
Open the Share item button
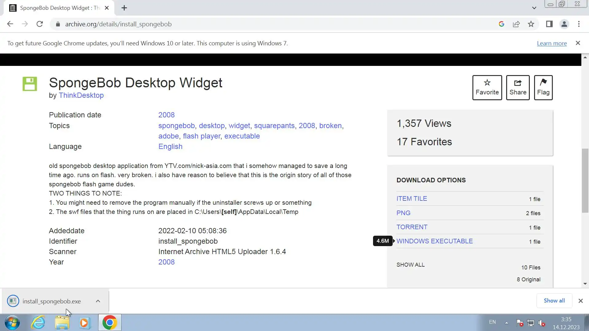[518, 87]
